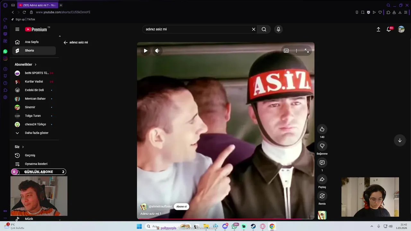The height and width of the screenshot is (231, 411).
Task: Open the sound thumbnail under Remix
Action: click(322, 215)
